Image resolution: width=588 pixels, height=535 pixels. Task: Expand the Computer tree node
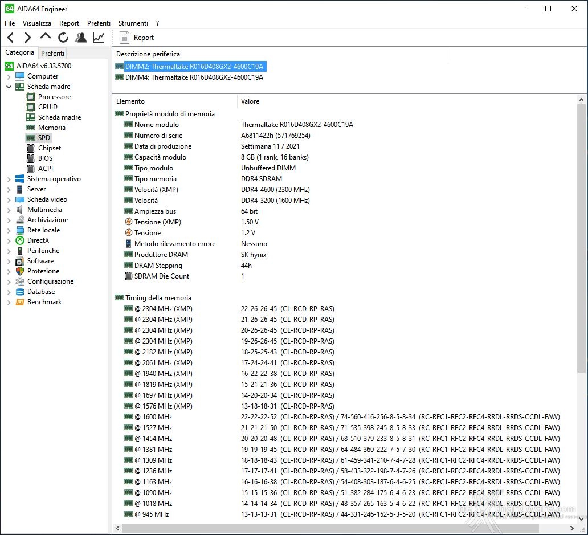pos(9,76)
